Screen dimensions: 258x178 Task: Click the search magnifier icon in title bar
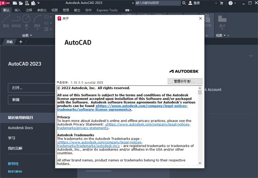[184, 3]
